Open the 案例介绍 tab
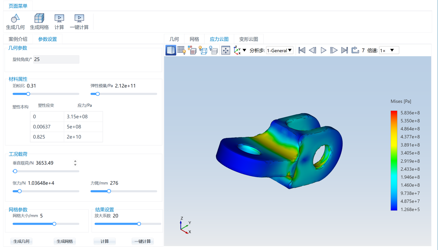 coord(18,39)
